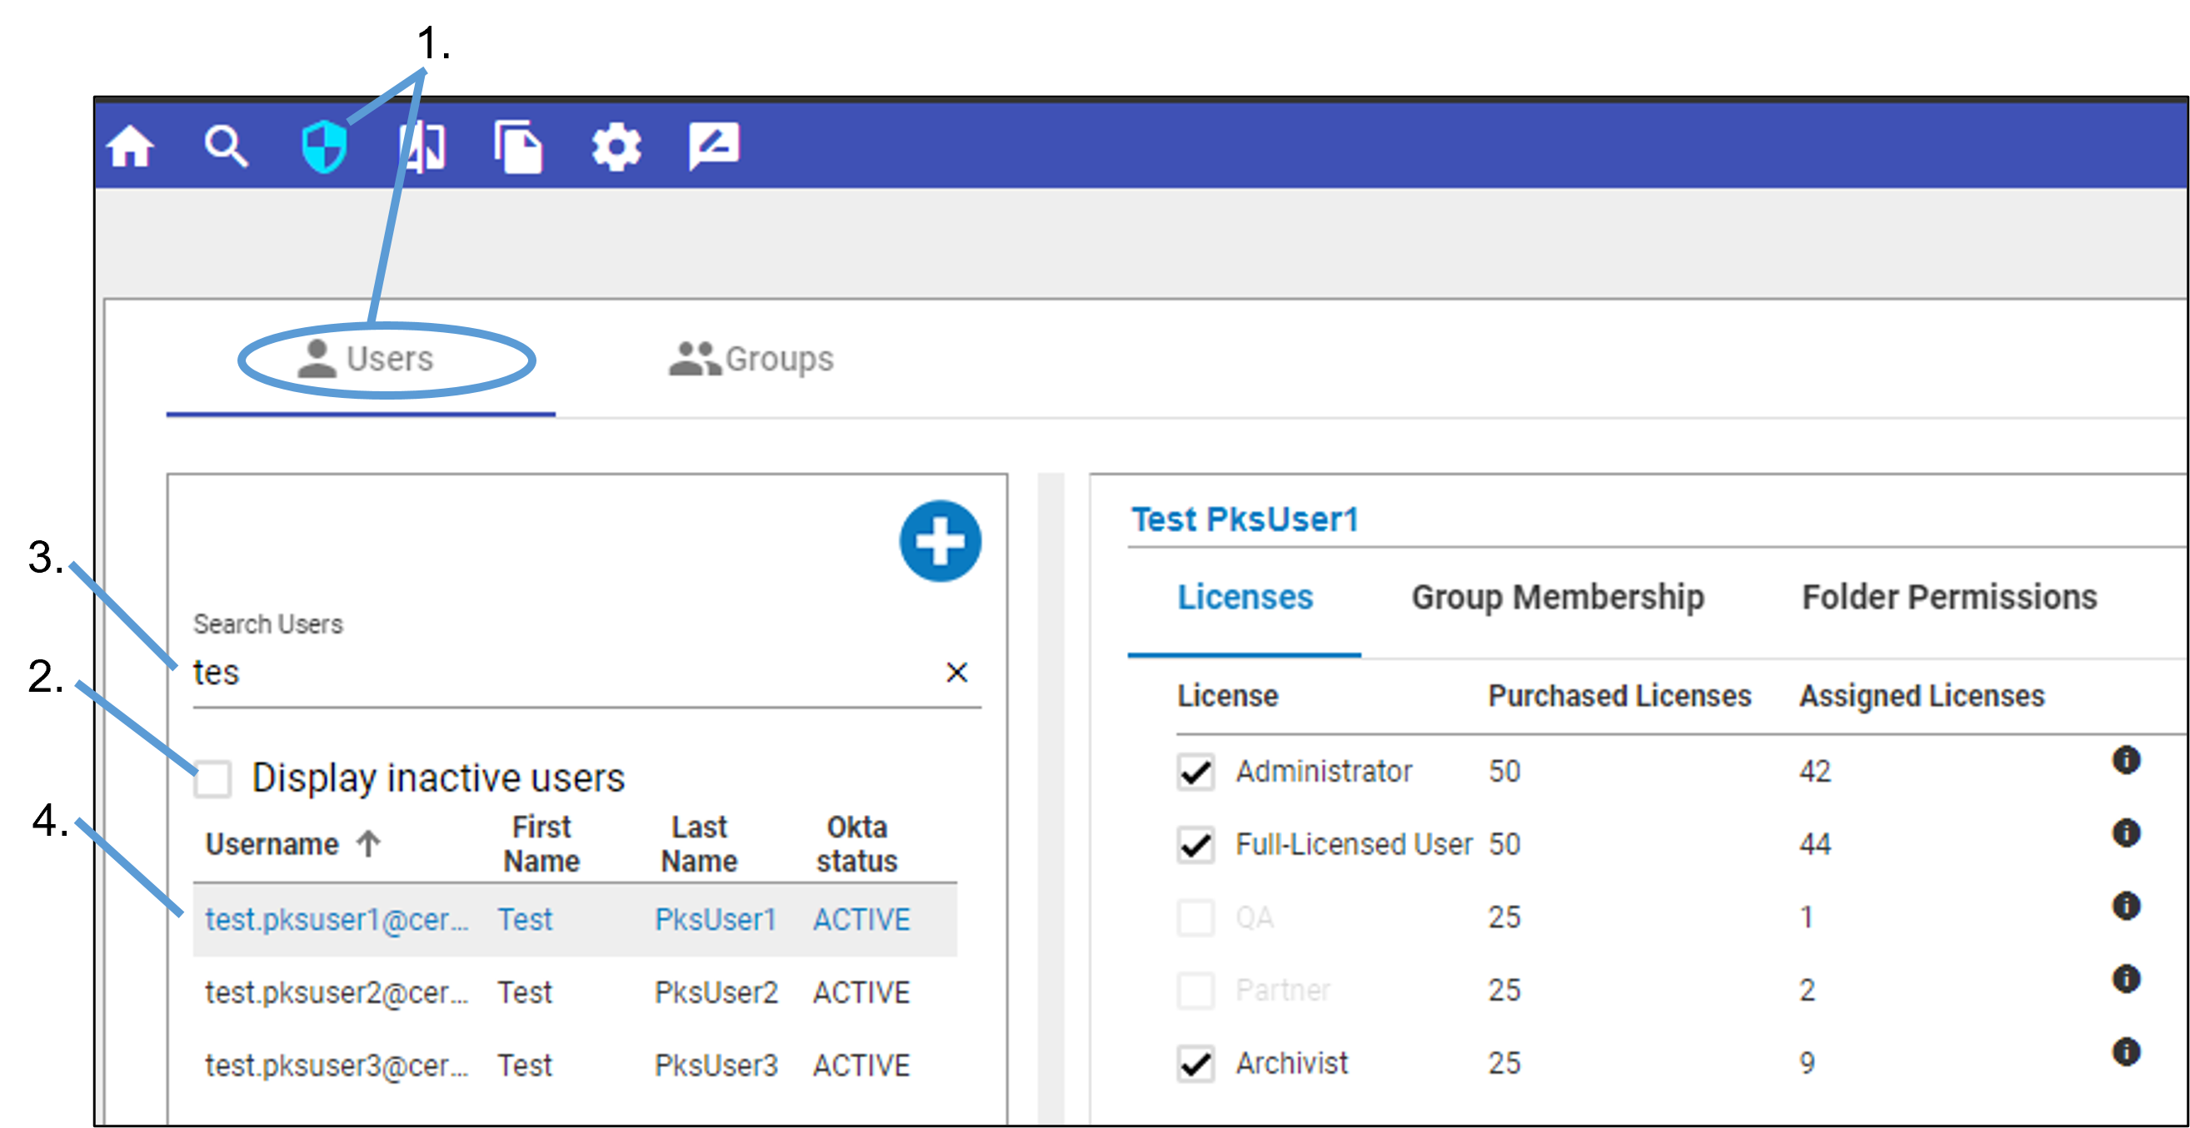The height and width of the screenshot is (1128, 2190).
Task: Show Full-Licensed User license info
Action: coord(2126,833)
